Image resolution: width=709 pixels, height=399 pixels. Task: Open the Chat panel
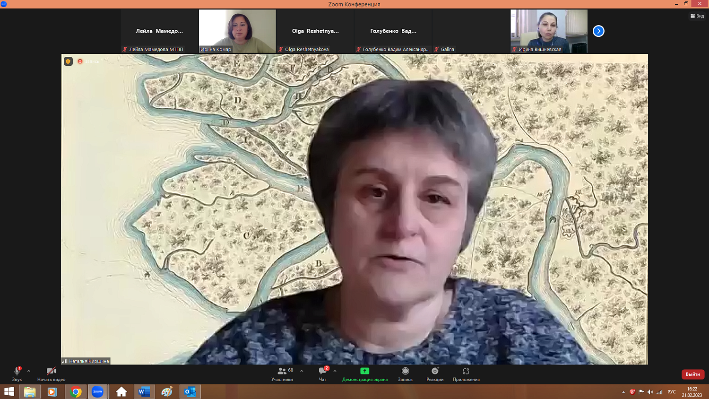(x=323, y=373)
